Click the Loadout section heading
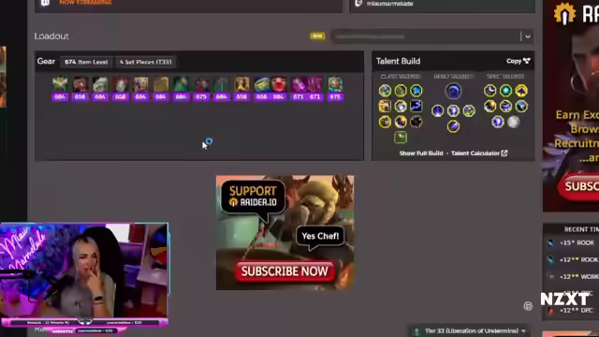 (x=51, y=37)
